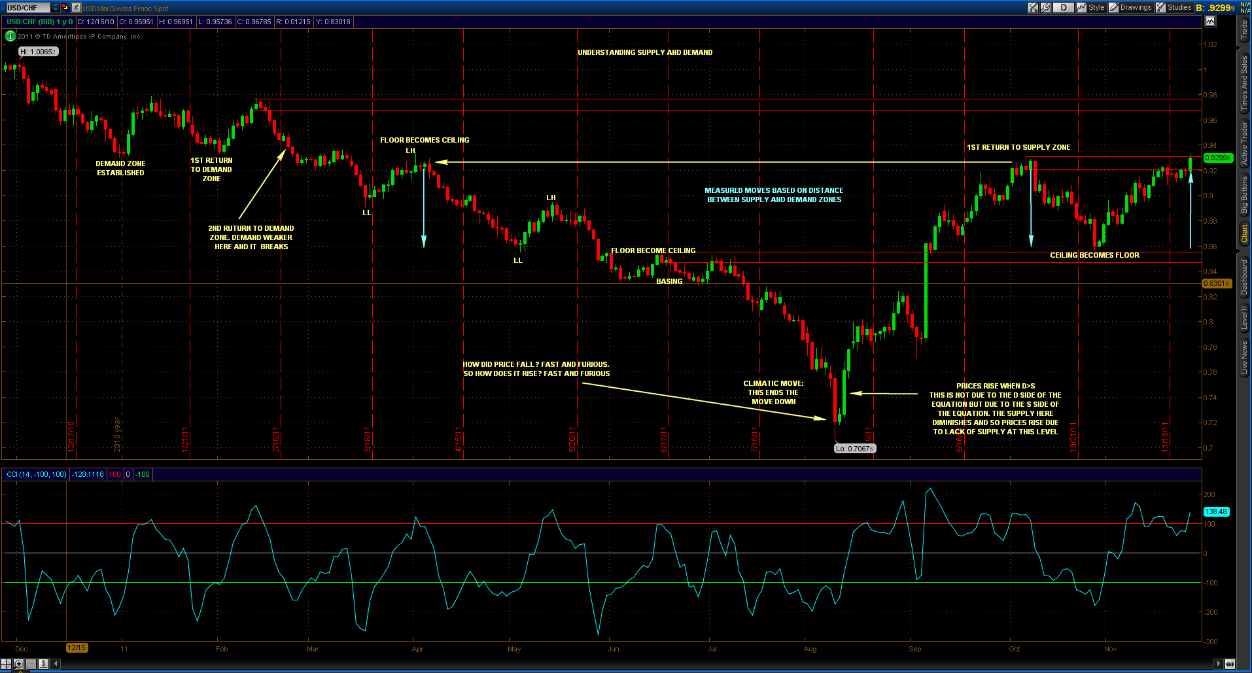Click the O: 0.95951 open value

pyautogui.click(x=136, y=22)
